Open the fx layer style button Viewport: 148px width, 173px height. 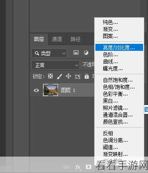(78, 167)
